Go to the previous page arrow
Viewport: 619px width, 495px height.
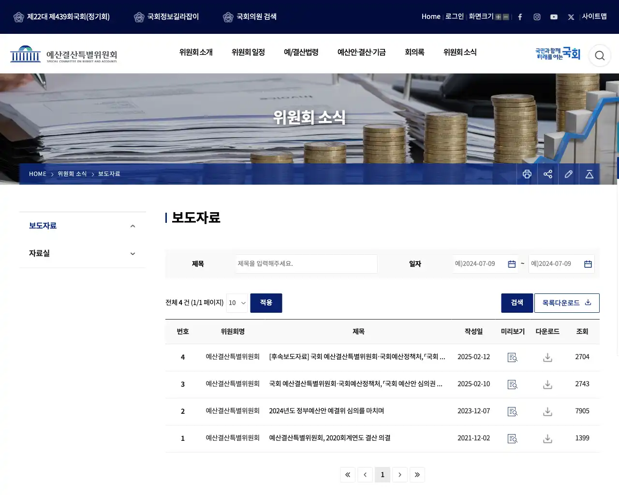click(365, 475)
